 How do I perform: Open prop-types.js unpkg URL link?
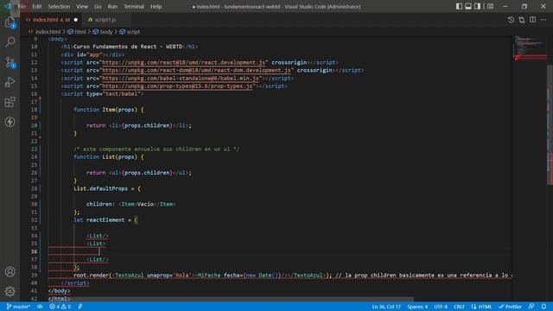(x=177, y=86)
